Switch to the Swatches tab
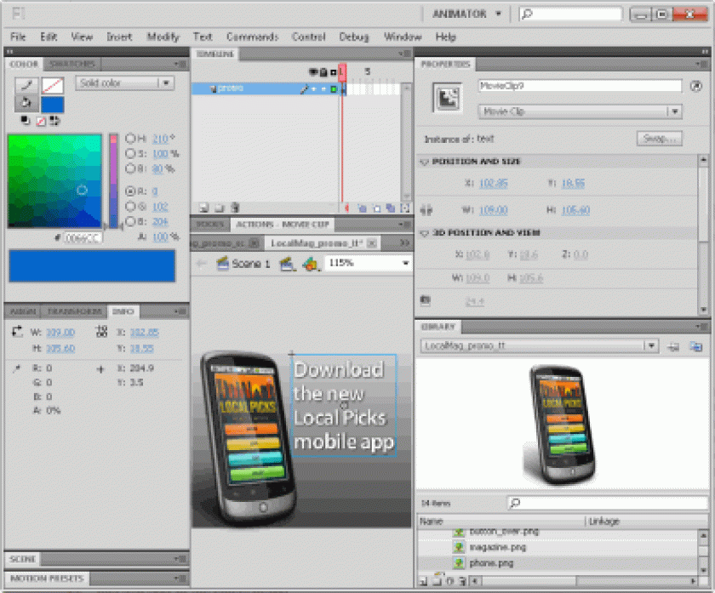The image size is (715, 593). [71, 65]
